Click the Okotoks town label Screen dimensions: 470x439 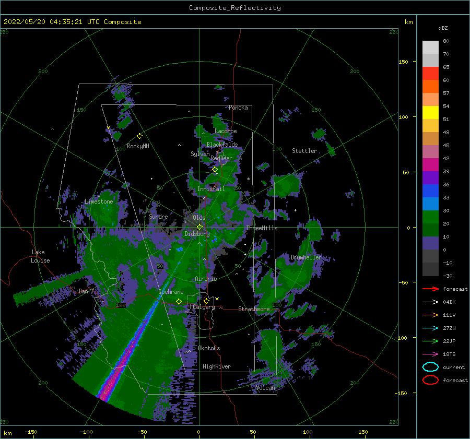click(209, 348)
